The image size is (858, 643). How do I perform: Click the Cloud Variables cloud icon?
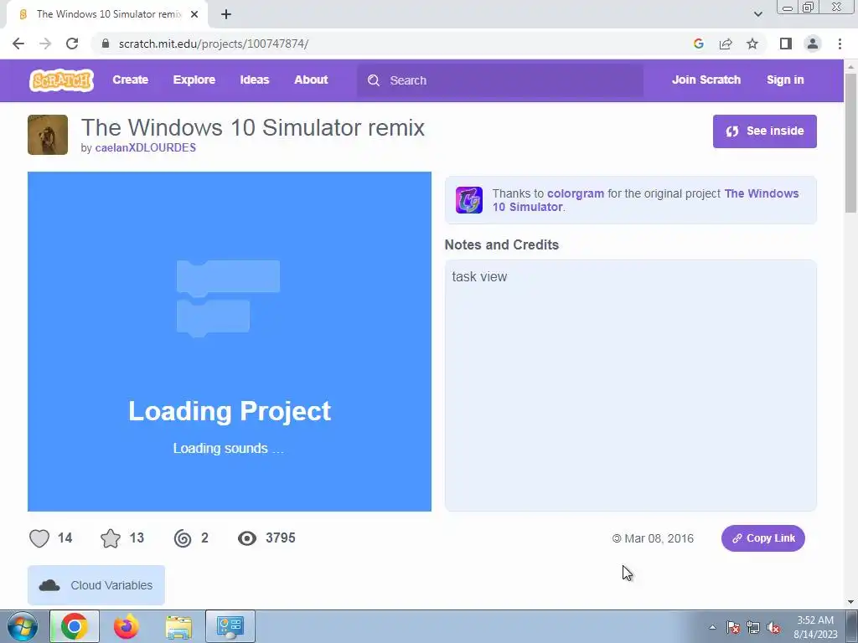[49, 585]
